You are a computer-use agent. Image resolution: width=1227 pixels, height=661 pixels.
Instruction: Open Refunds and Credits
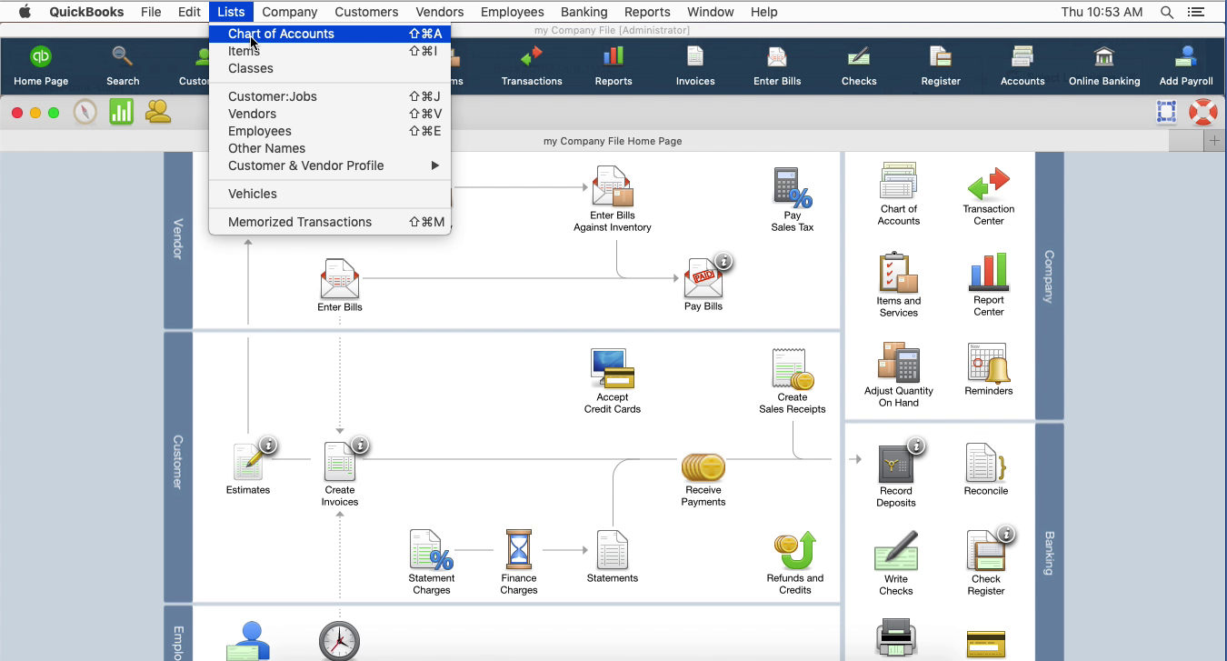click(x=795, y=563)
